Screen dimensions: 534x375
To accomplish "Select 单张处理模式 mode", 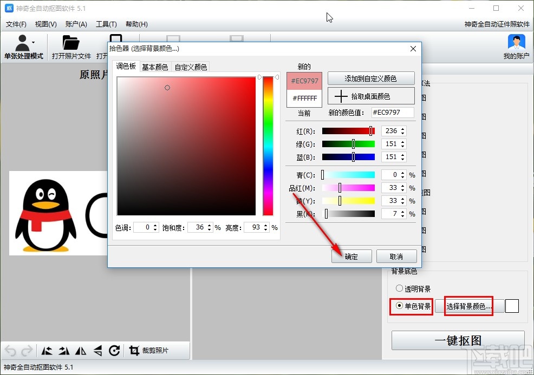I will click(x=24, y=47).
